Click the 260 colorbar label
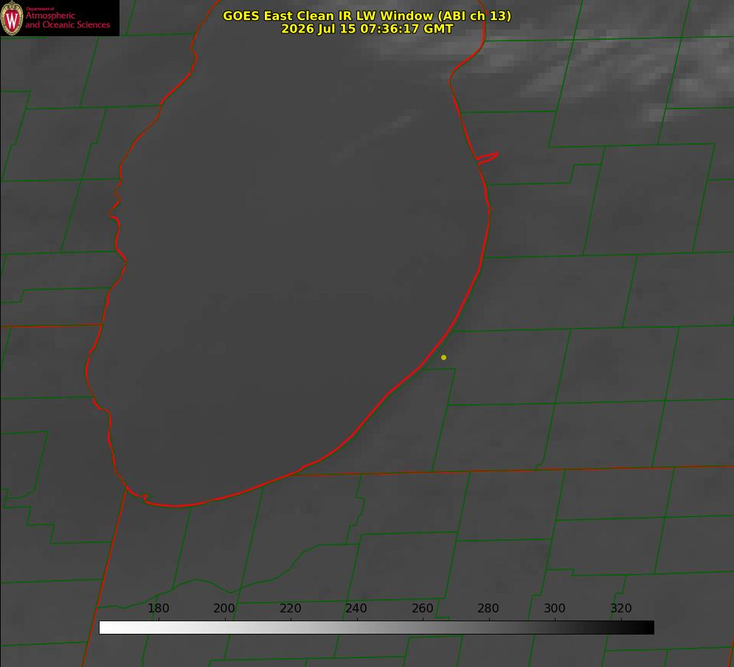734x667 pixels. [422, 608]
